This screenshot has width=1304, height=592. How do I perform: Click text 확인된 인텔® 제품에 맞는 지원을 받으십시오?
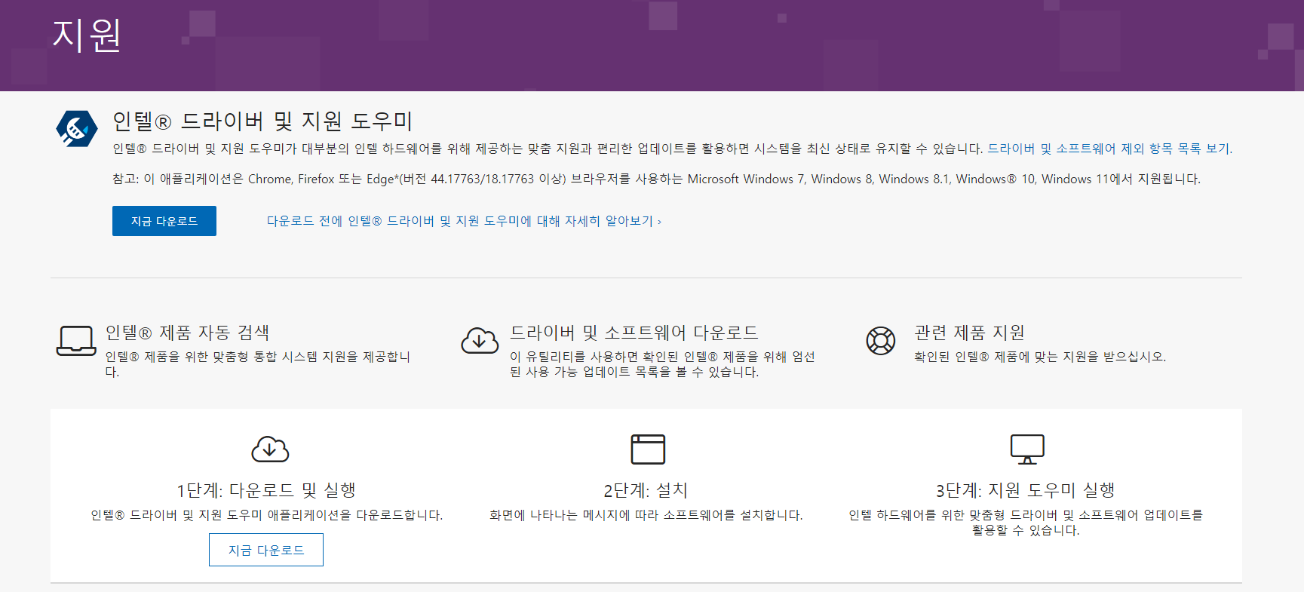click(x=1040, y=357)
